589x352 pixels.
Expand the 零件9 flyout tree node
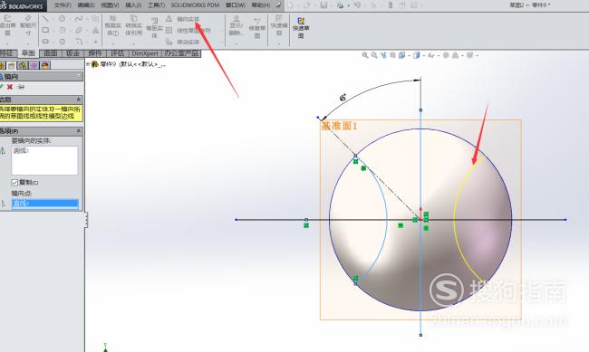[88, 64]
